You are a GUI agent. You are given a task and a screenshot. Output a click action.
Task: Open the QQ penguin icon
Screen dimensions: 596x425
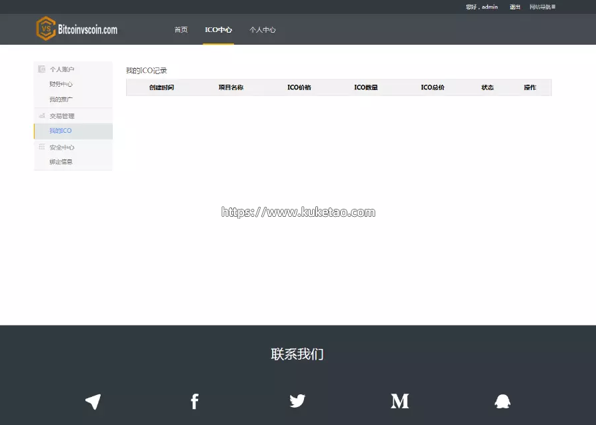503,401
